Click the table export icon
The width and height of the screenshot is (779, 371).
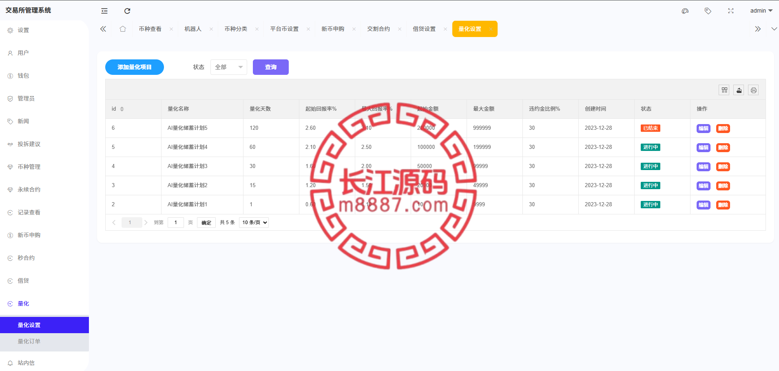click(739, 90)
